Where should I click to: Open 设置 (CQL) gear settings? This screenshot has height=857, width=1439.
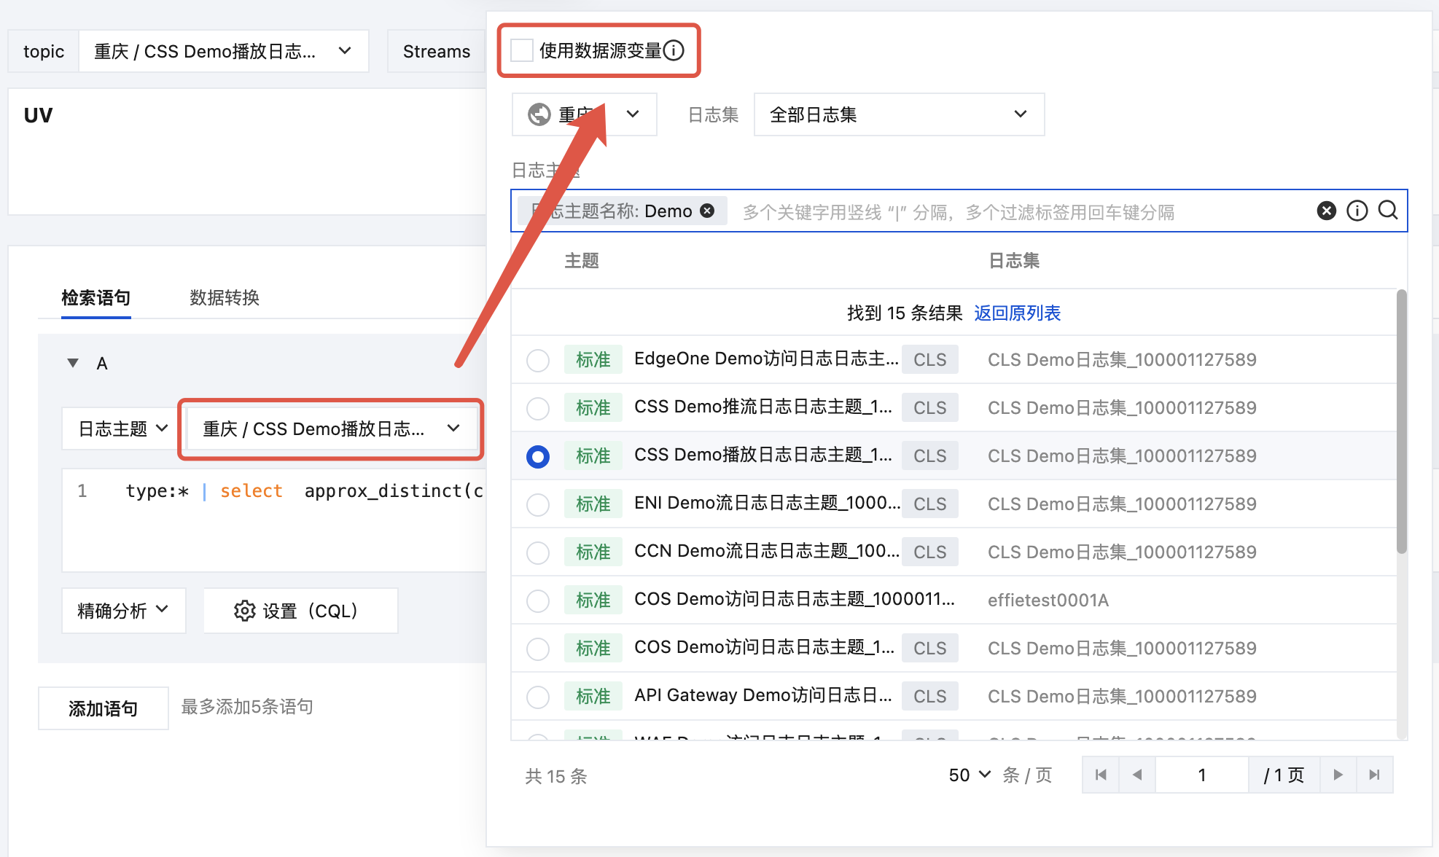click(x=300, y=611)
